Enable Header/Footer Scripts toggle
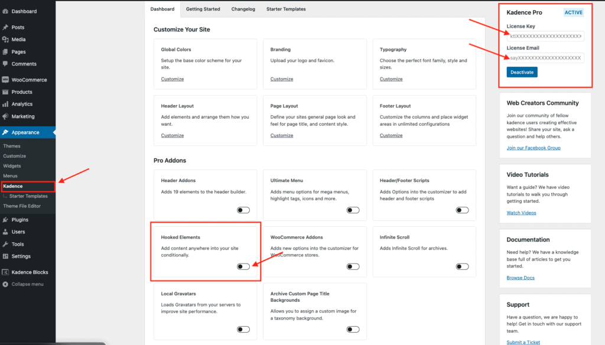The image size is (605, 345). tap(462, 210)
